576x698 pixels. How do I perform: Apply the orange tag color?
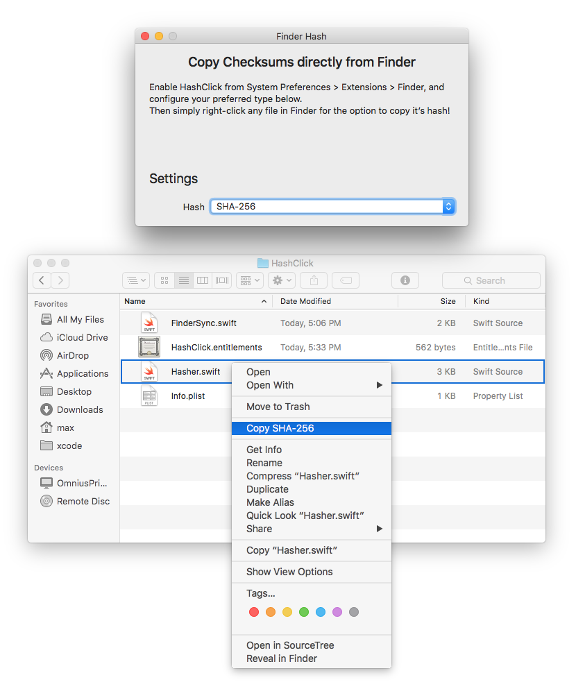point(271,612)
